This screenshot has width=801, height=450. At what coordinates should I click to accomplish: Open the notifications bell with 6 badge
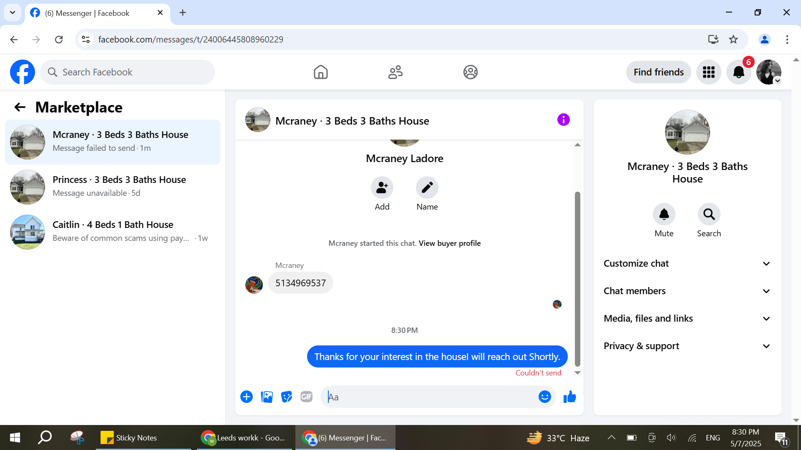pyautogui.click(x=738, y=72)
